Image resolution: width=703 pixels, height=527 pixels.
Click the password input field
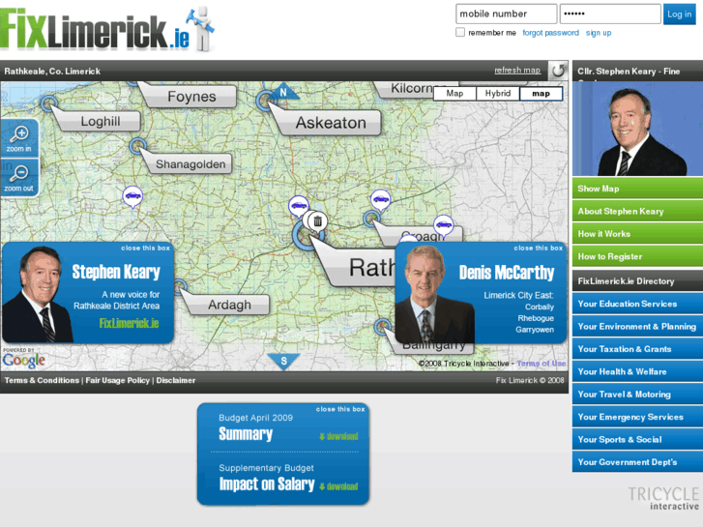610,14
